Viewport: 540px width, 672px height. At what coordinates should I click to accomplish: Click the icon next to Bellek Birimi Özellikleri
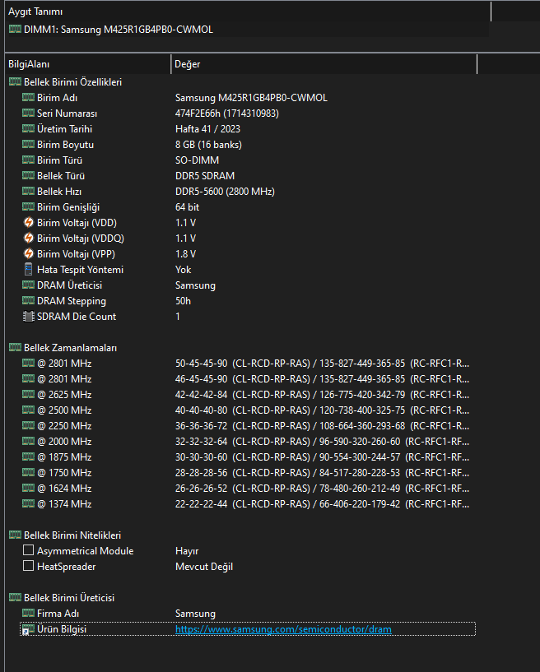click(15, 81)
